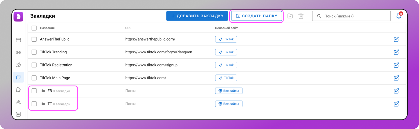Viewport: 419px width, 129px height.
Task: Click TikTok tag in TikTok Trending row
Action: 226,52
